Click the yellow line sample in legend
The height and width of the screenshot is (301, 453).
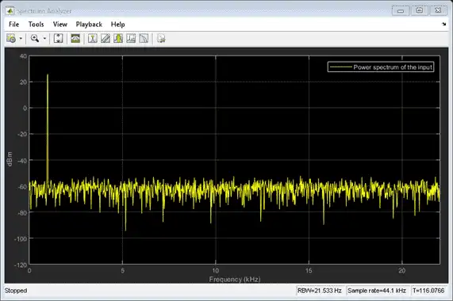(340, 67)
